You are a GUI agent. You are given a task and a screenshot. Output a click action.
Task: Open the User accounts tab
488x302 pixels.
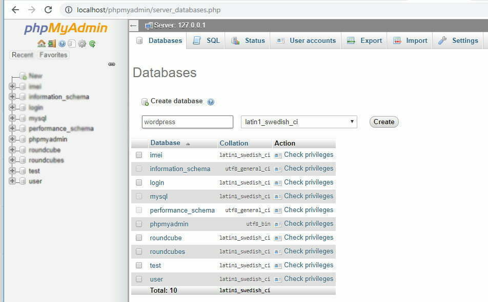(307, 41)
